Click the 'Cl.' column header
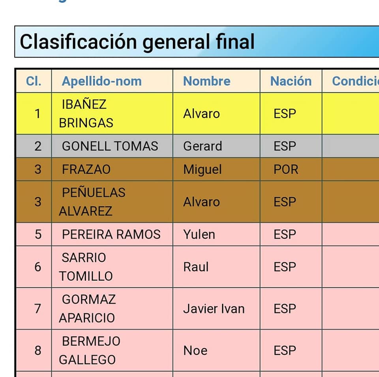 point(34,81)
